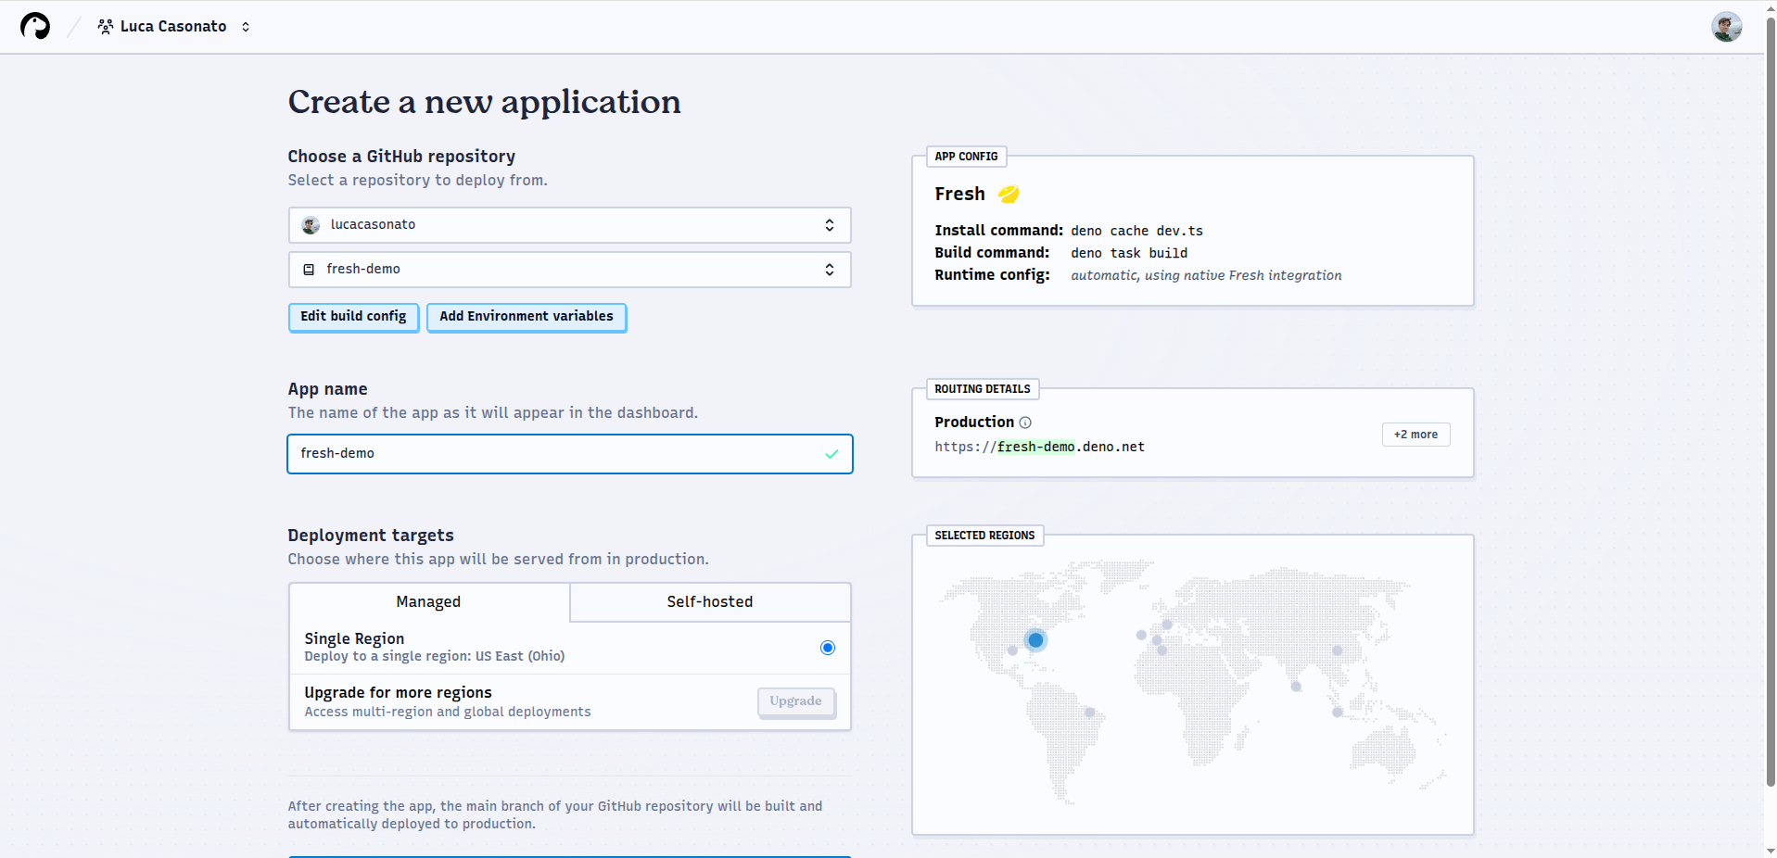Screen dimensions: 1777x858
Task: Click the repository icon beside fresh-demo
Action: click(308, 269)
